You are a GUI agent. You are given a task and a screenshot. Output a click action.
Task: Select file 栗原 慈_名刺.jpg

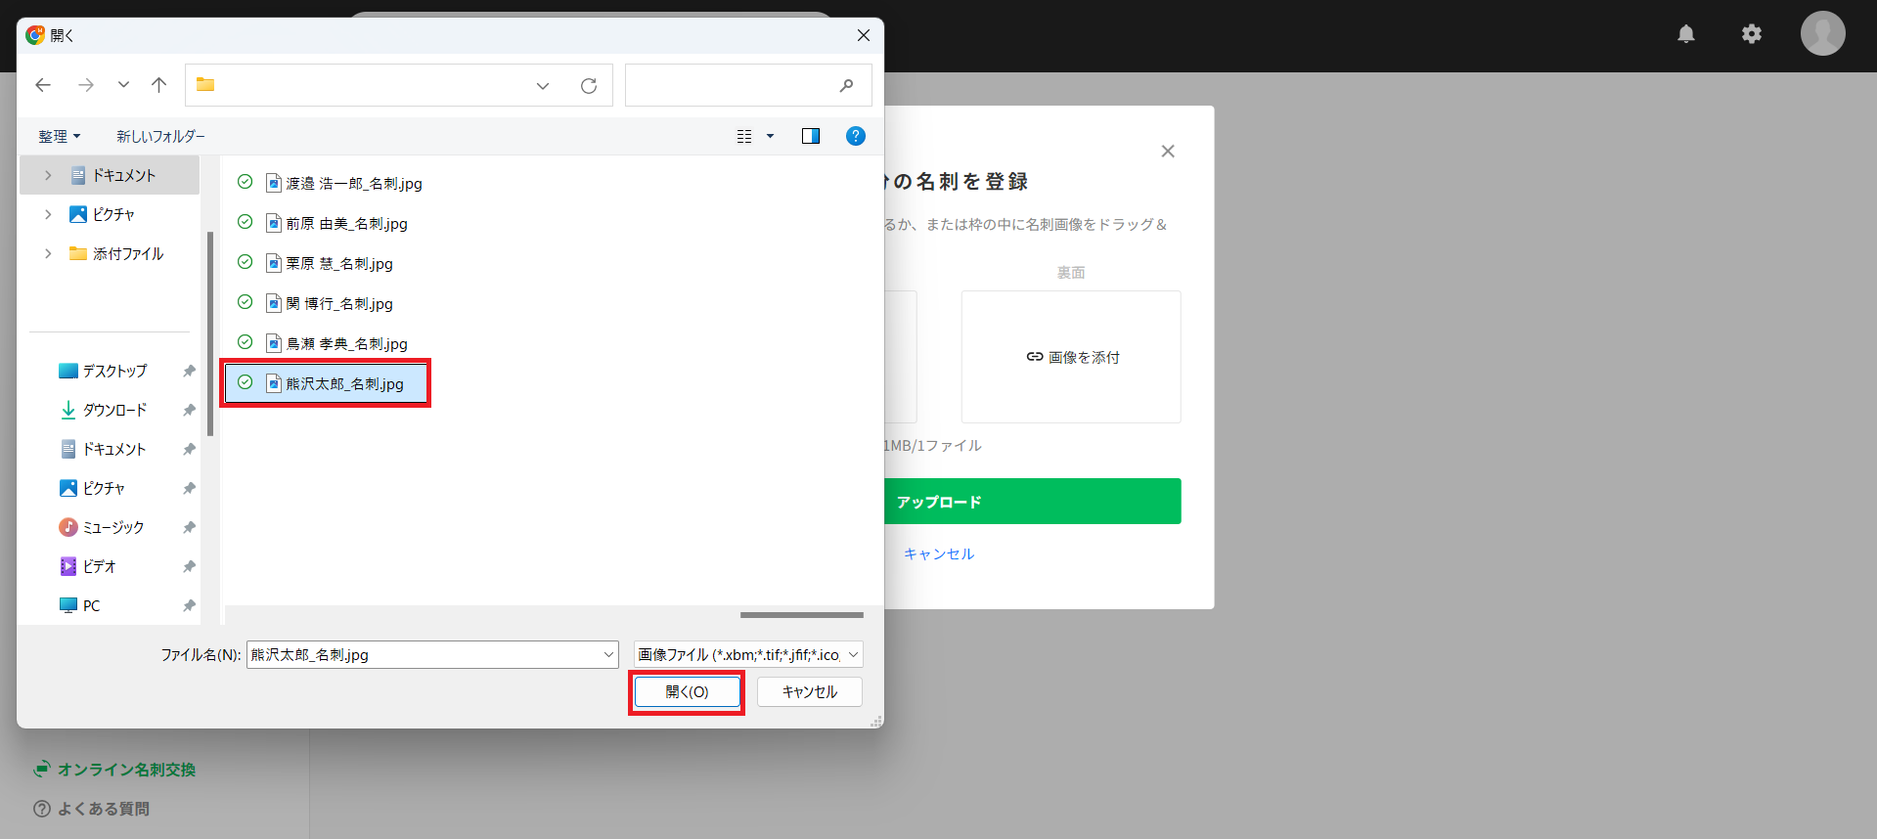click(338, 263)
